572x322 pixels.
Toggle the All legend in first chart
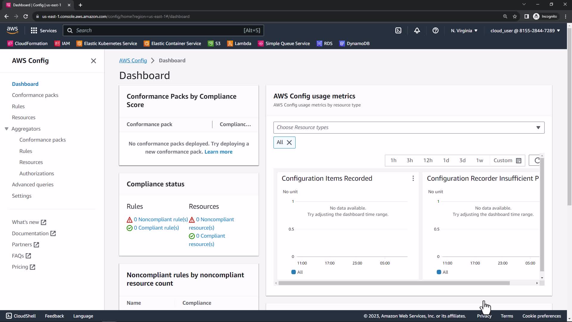pyautogui.click(x=297, y=272)
